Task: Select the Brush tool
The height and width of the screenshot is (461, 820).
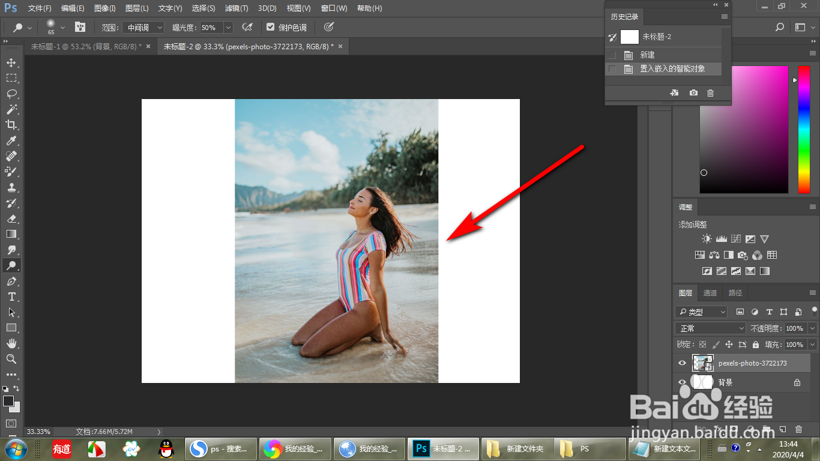Action: click(11, 172)
